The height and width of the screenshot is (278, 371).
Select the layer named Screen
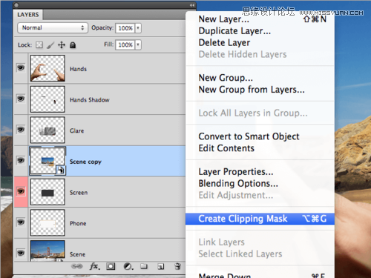(79, 193)
